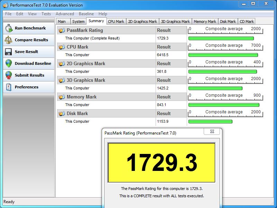Close the PassMark Rating popup window
The image size is (277, 208).
pos(212,132)
